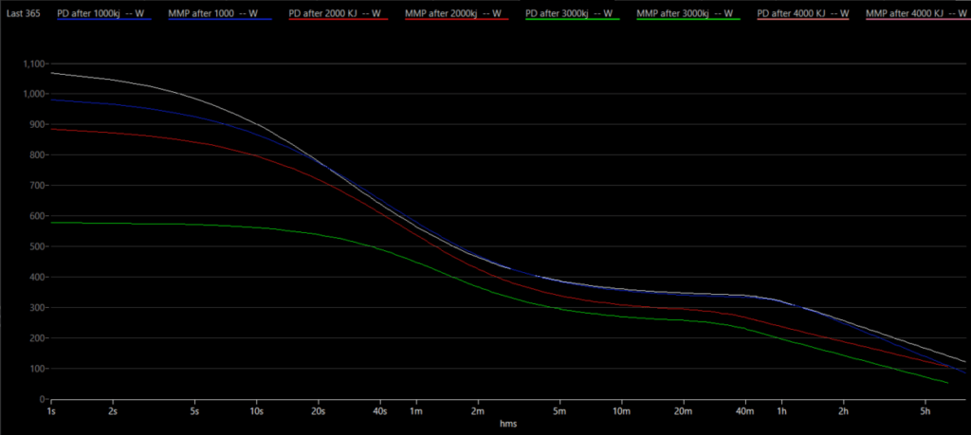
Task: Click the 1h x-axis tick label
Action: [x=781, y=411]
